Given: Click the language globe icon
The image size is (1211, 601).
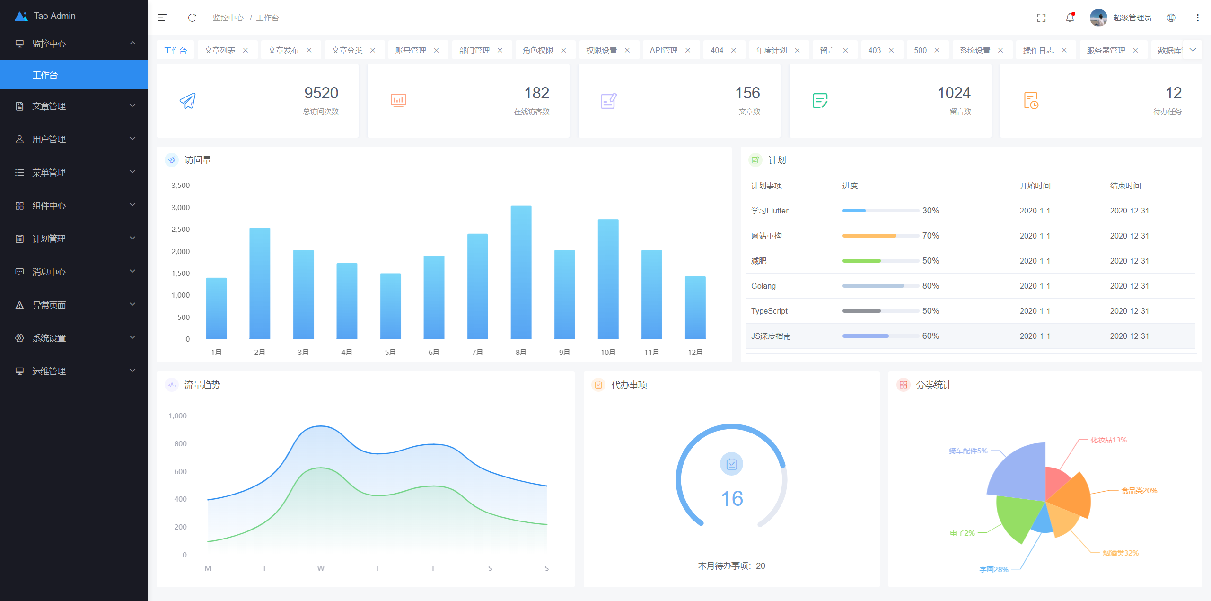Looking at the screenshot, I should coord(1171,18).
